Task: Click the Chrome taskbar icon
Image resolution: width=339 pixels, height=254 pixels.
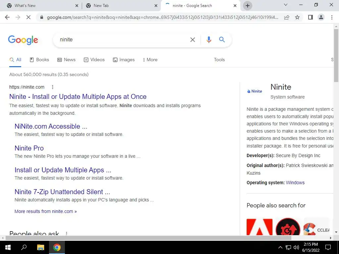Action: (57, 247)
